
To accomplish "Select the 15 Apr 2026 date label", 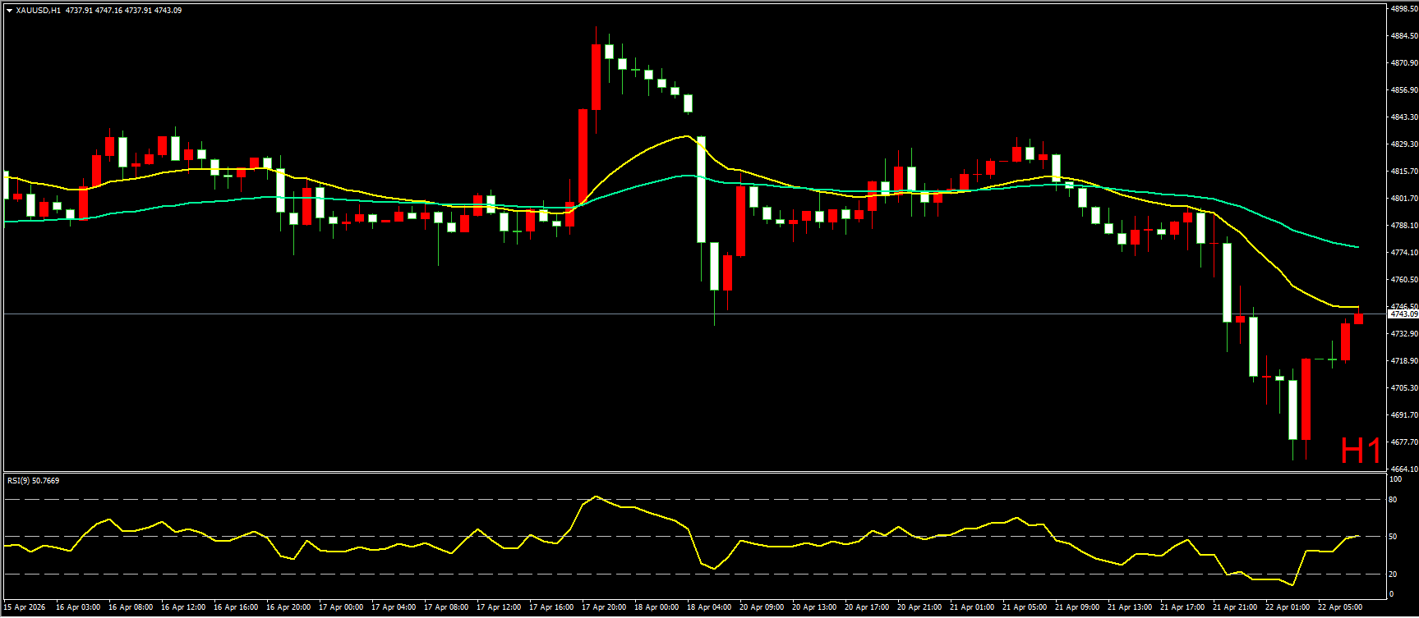I will pyautogui.click(x=25, y=607).
